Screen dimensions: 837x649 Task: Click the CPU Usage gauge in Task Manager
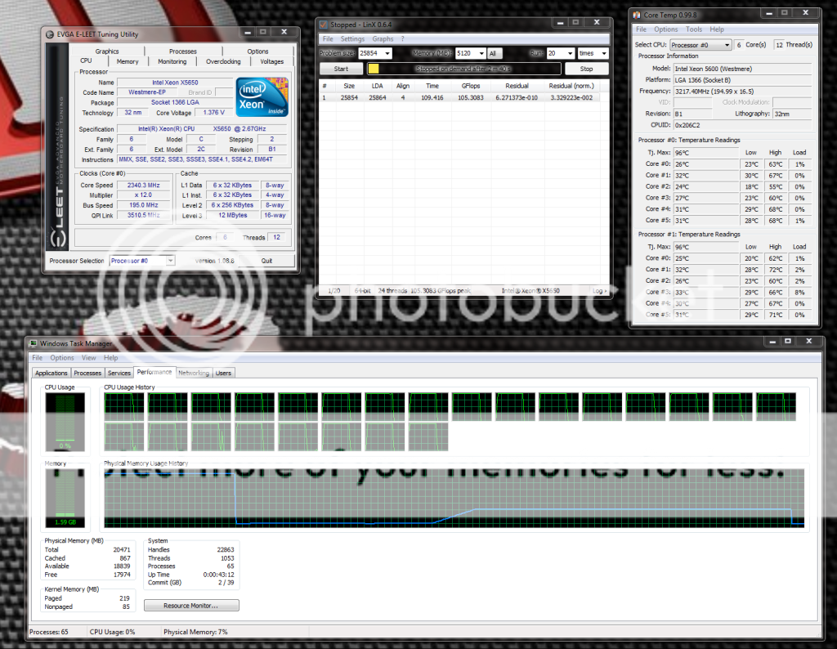[x=65, y=422]
